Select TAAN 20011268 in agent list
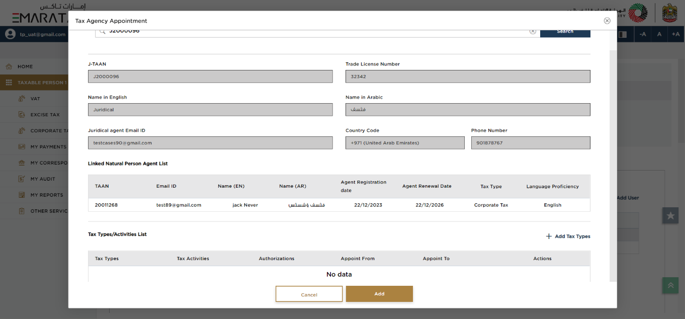 pos(106,205)
